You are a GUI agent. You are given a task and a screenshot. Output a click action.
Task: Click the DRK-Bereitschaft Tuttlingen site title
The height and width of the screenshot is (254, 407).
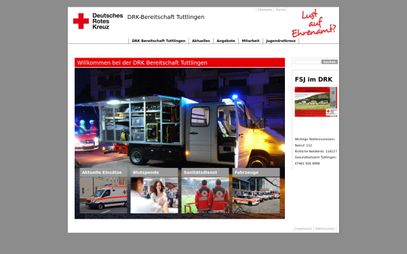click(166, 17)
